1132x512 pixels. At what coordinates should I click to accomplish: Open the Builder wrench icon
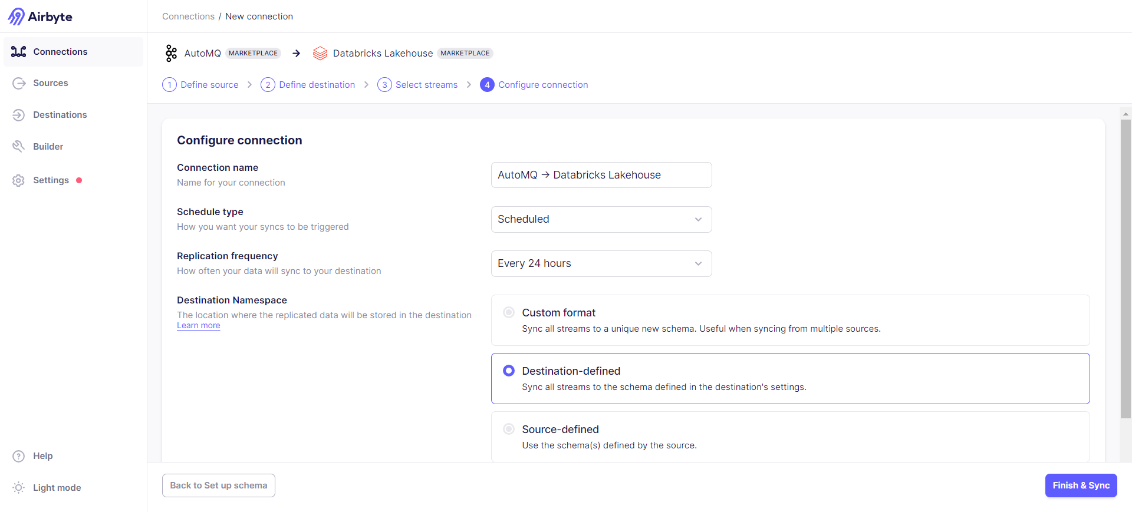pyautogui.click(x=19, y=146)
